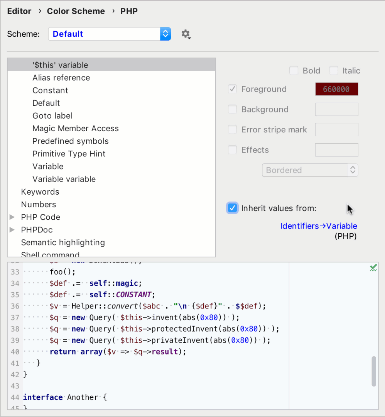Open the scheme actions gear menu

coord(186,34)
